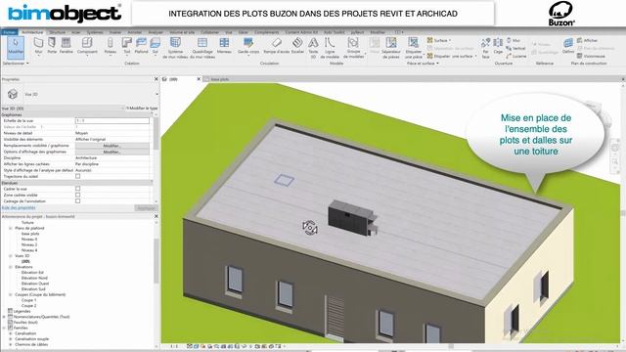Switch to the base plots view tab
Viewport: 626px width, 352px height.
219,79
